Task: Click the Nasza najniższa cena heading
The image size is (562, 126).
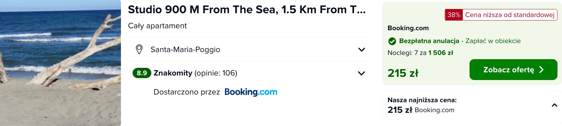Action: (422, 100)
